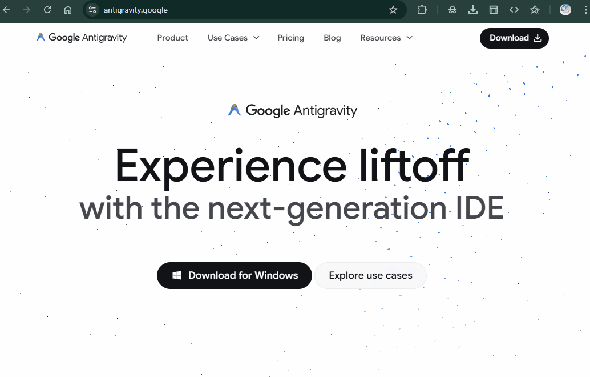
Task: Click the Explore use cases button
Action: pos(370,275)
